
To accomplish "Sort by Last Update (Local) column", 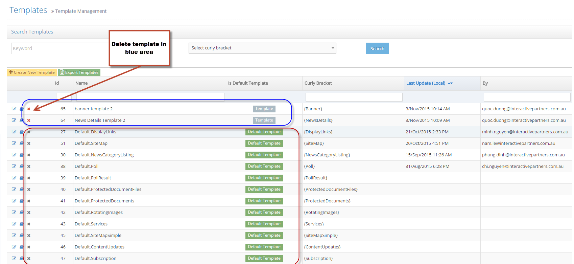I will tap(426, 83).
